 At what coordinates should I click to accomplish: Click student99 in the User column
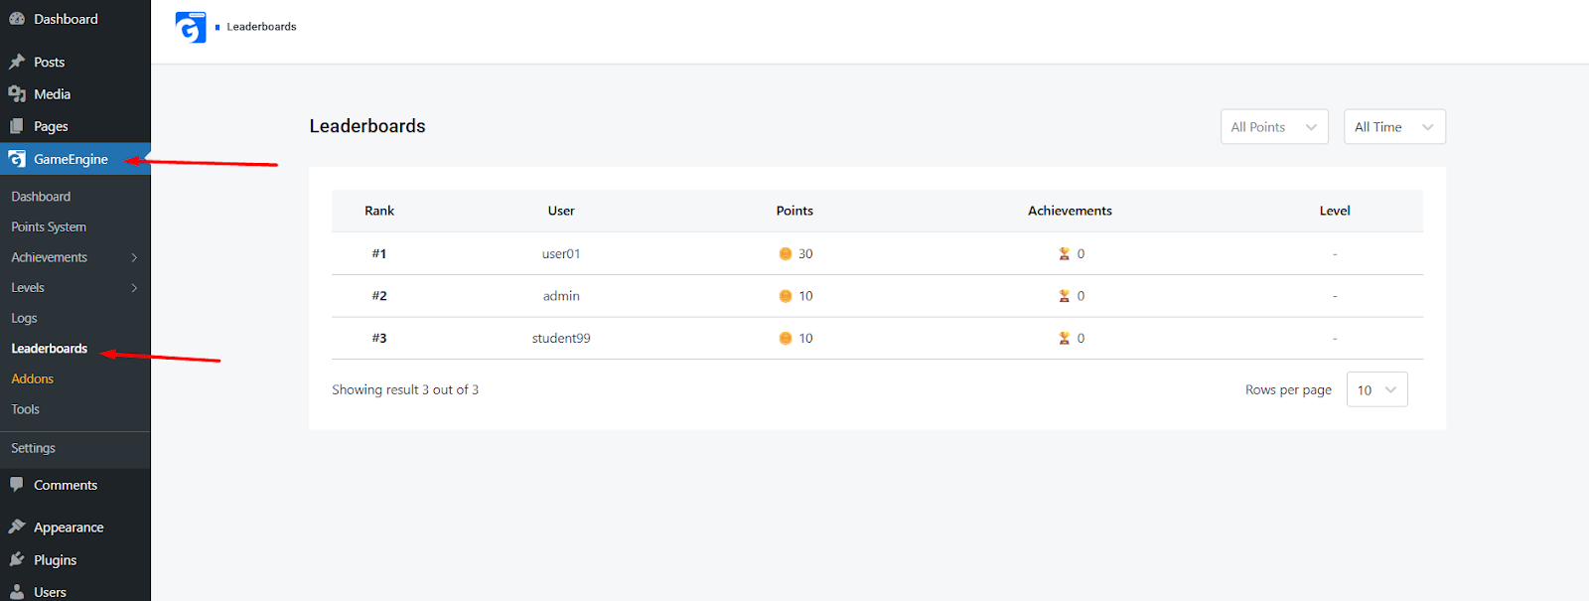561,339
